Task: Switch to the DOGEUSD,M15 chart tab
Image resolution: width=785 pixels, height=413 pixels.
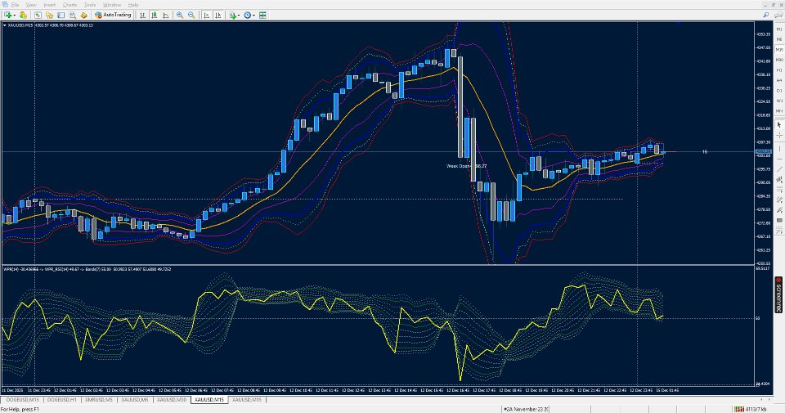Action: (x=21, y=399)
